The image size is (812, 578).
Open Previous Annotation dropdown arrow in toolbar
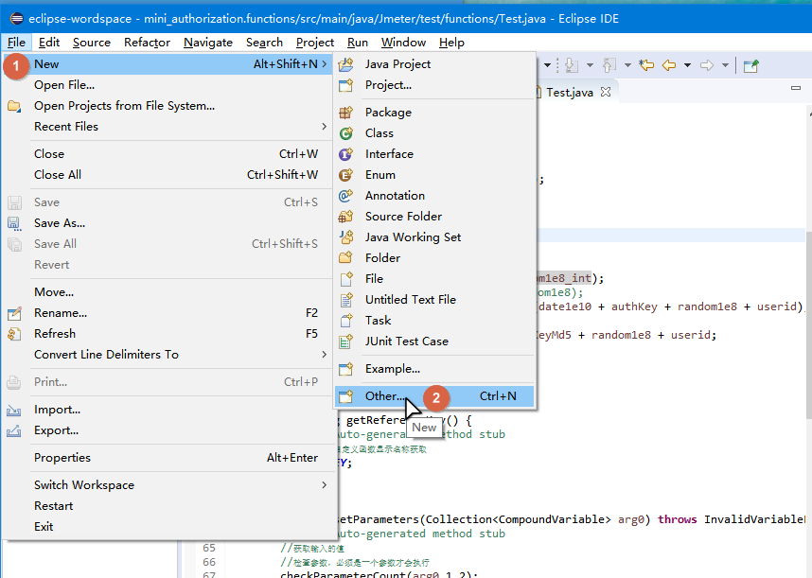click(627, 65)
